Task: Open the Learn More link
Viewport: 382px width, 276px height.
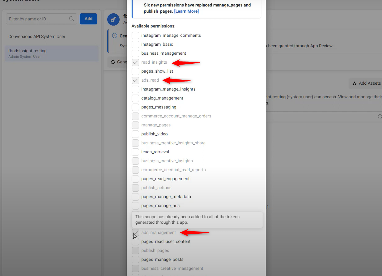Action: pos(186,11)
